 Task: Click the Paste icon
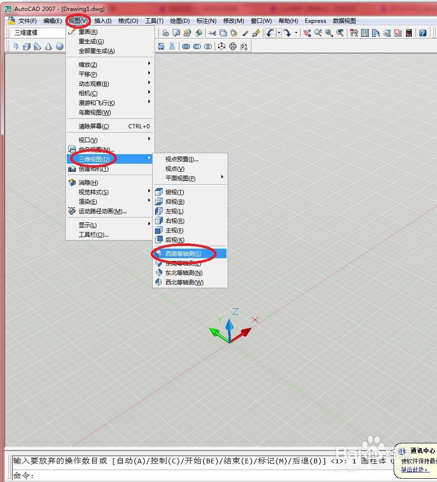click(x=234, y=33)
